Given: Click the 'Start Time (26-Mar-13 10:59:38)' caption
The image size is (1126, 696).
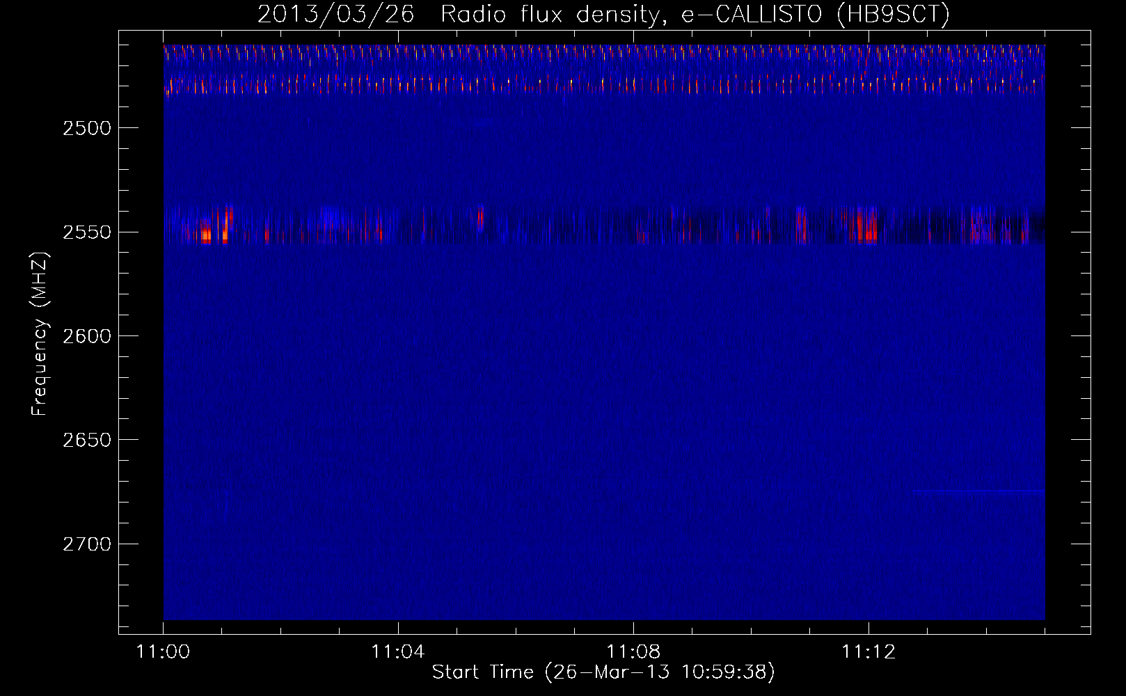Looking at the screenshot, I should click(603, 672).
